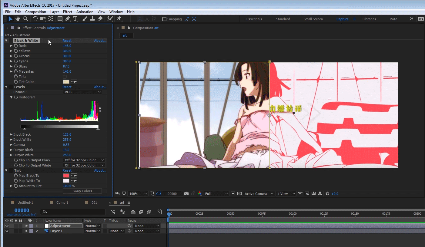The width and height of the screenshot is (425, 247).
Task: Select the Roto Brush tool
Action: (x=109, y=19)
